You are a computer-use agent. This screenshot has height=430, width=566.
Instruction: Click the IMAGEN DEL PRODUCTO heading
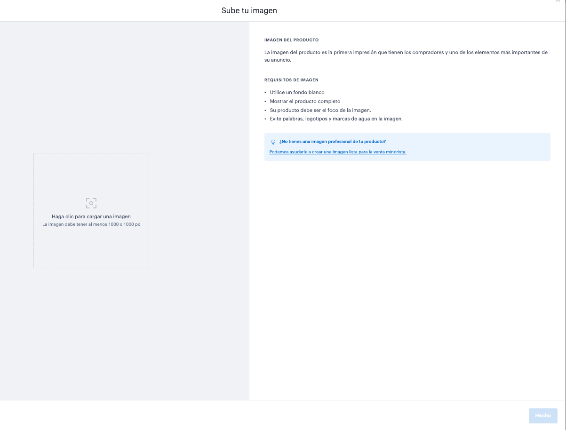pos(291,40)
